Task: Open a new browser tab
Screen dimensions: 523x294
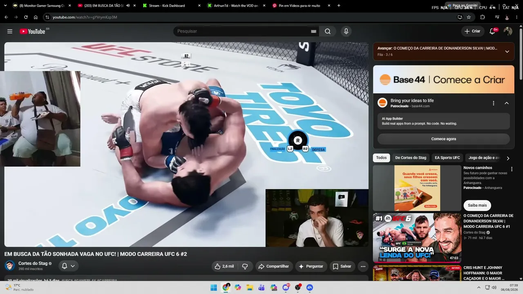Action: [339, 6]
